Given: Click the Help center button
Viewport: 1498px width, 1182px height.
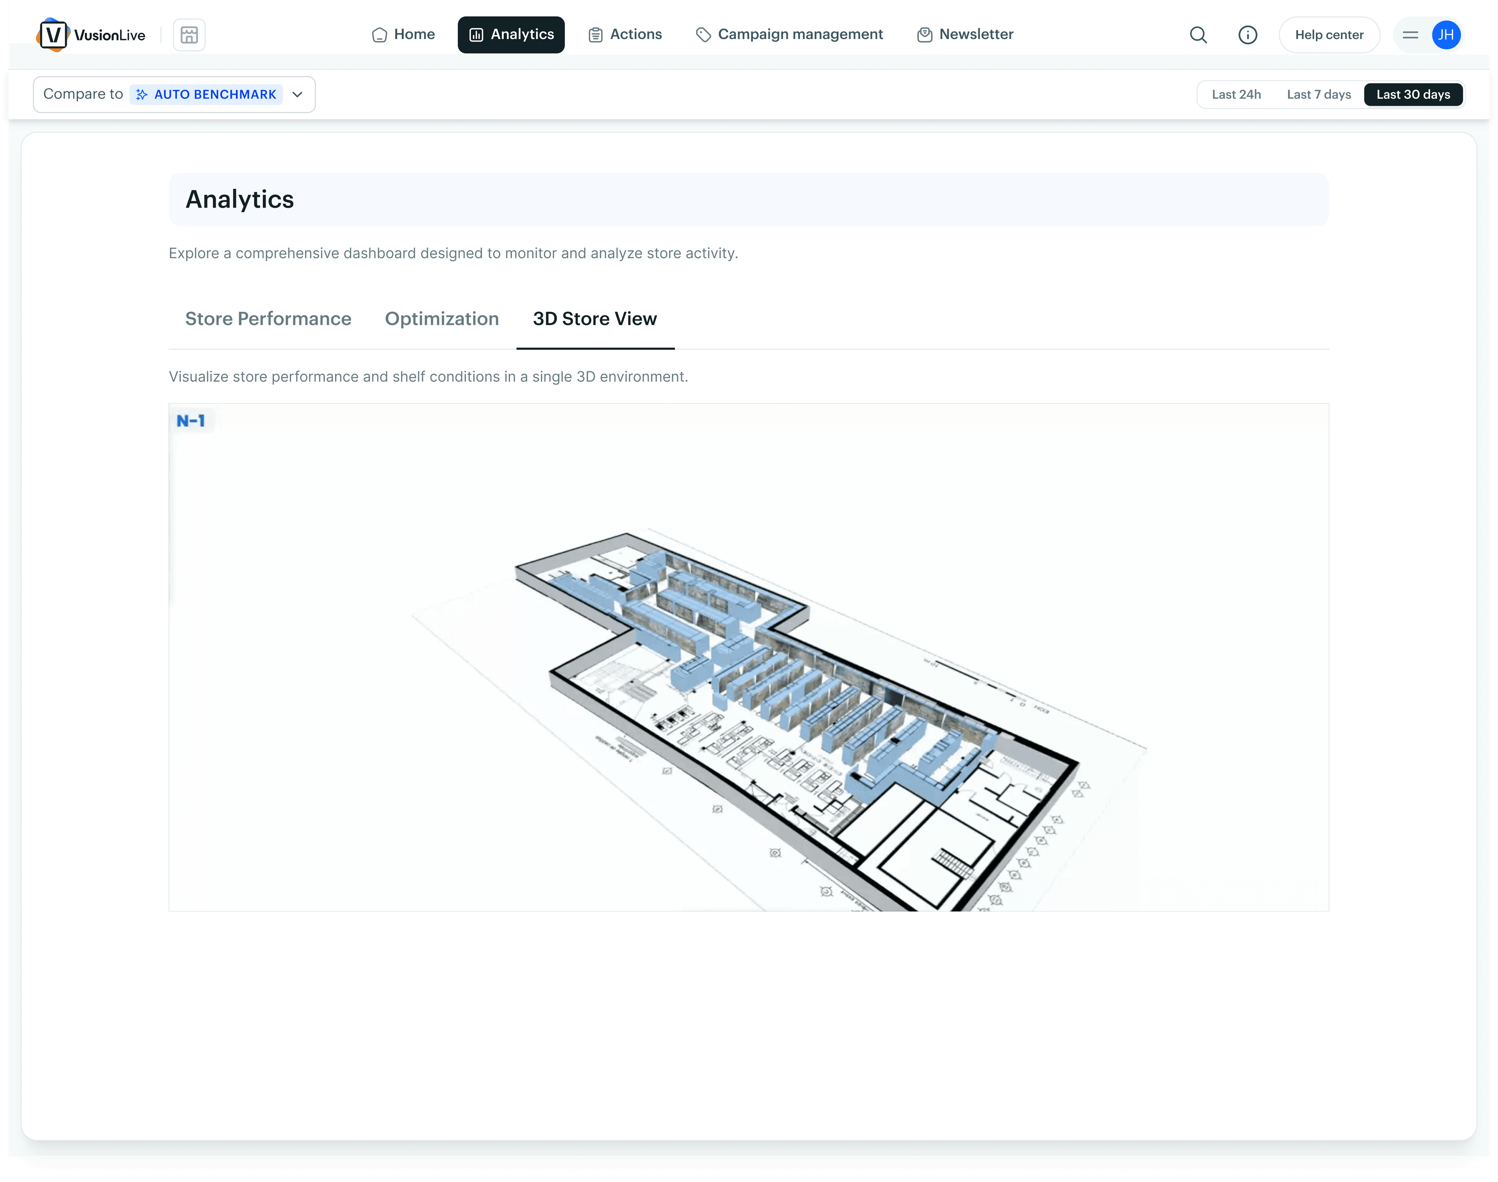Looking at the screenshot, I should pos(1328,34).
